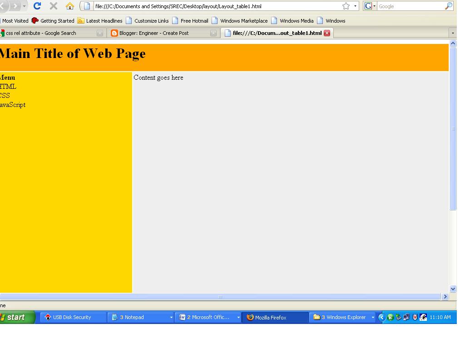Go to home page via house icon
Screen dimensions: 465x348
click(68, 6)
